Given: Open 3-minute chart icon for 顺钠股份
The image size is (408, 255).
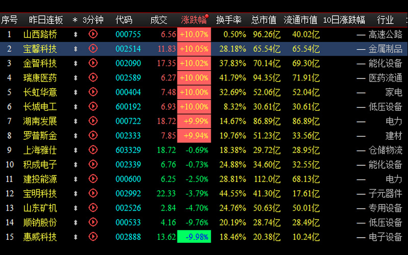Looking at the screenshot, I should (x=93, y=222).
